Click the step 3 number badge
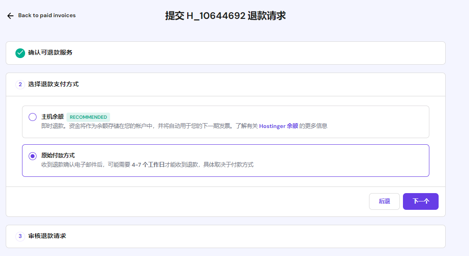The width and height of the screenshot is (469, 256). coord(20,236)
